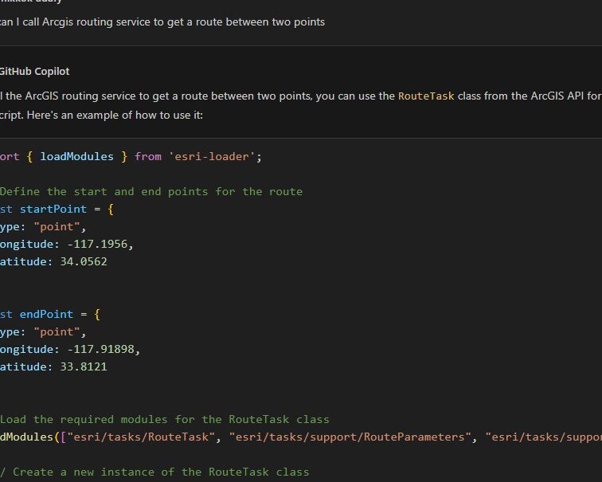Click the "point" value under endPoint
The image size is (602, 482).
coord(57,332)
